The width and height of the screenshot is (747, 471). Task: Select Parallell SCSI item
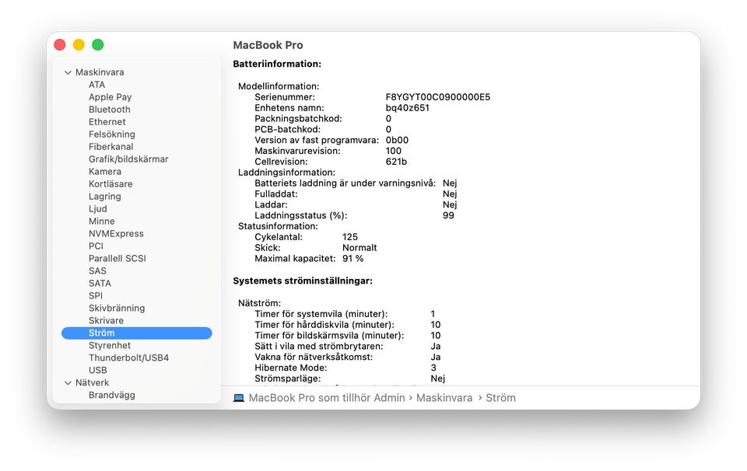pos(117,258)
